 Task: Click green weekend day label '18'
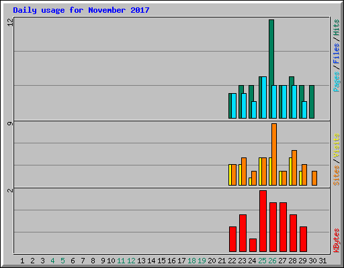pyautogui.click(x=191, y=261)
